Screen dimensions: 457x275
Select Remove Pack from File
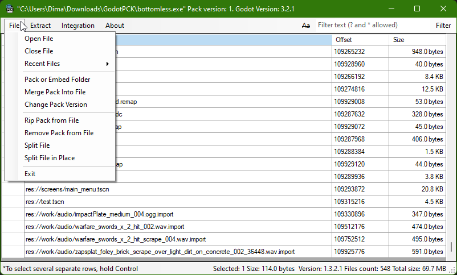click(x=59, y=133)
